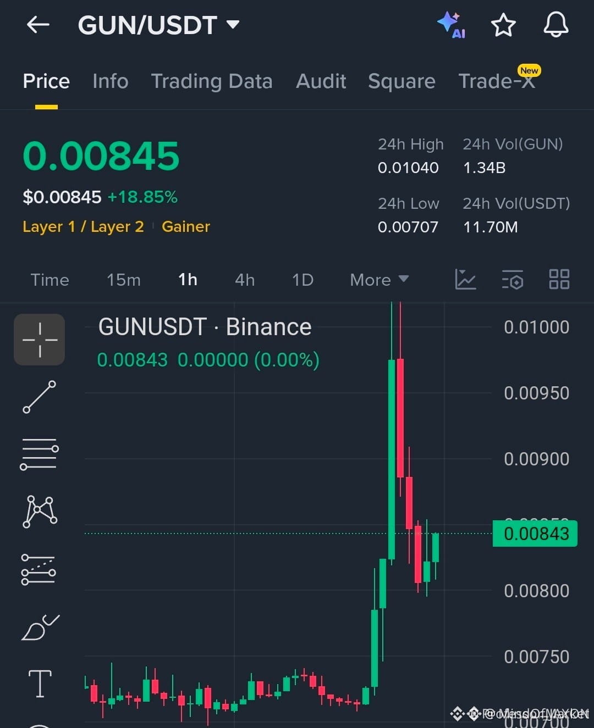Switch to the Price tab
This screenshot has height=728, width=594.
(46, 81)
